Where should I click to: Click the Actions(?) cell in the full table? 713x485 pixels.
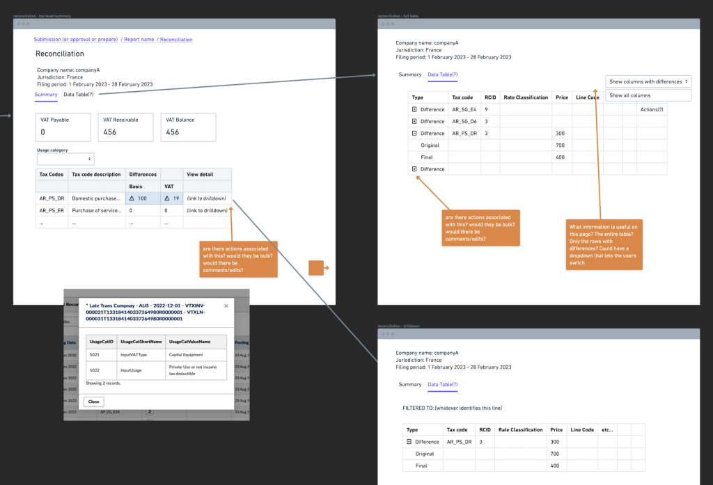click(x=651, y=110)
